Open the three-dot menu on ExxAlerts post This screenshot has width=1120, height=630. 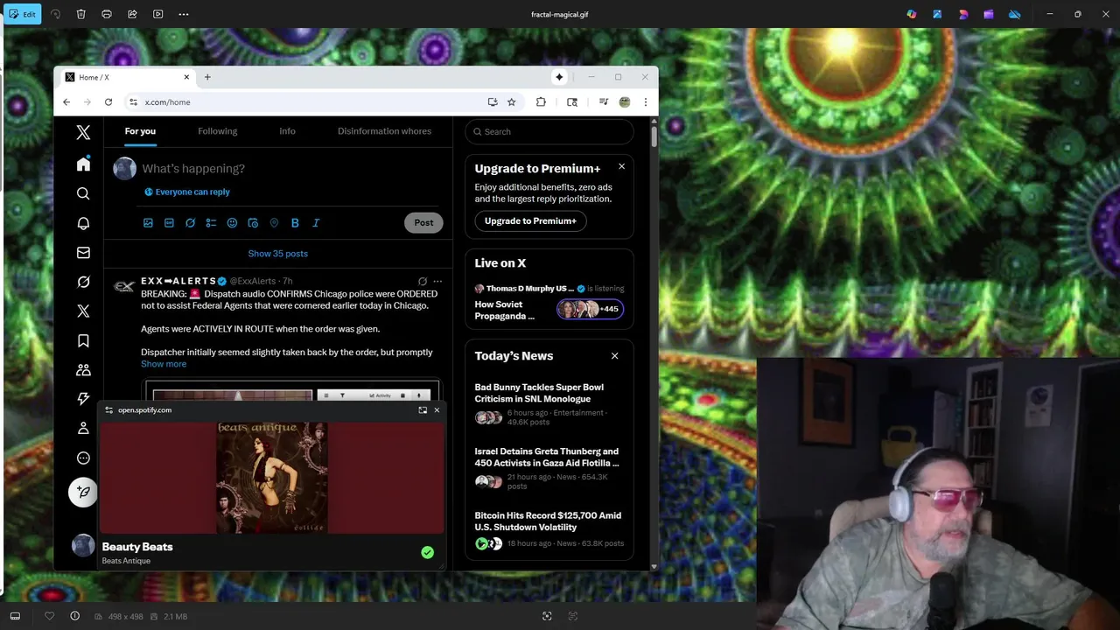coord(437,281)
